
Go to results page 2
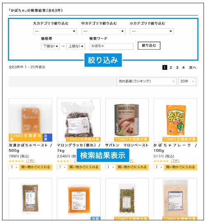(x=171, y=68)
